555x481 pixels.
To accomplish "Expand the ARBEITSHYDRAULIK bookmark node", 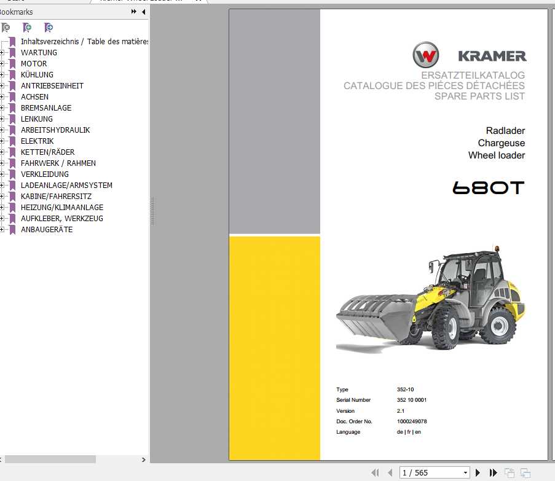I will (x=2, y=130).
